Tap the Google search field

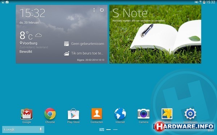23,130
